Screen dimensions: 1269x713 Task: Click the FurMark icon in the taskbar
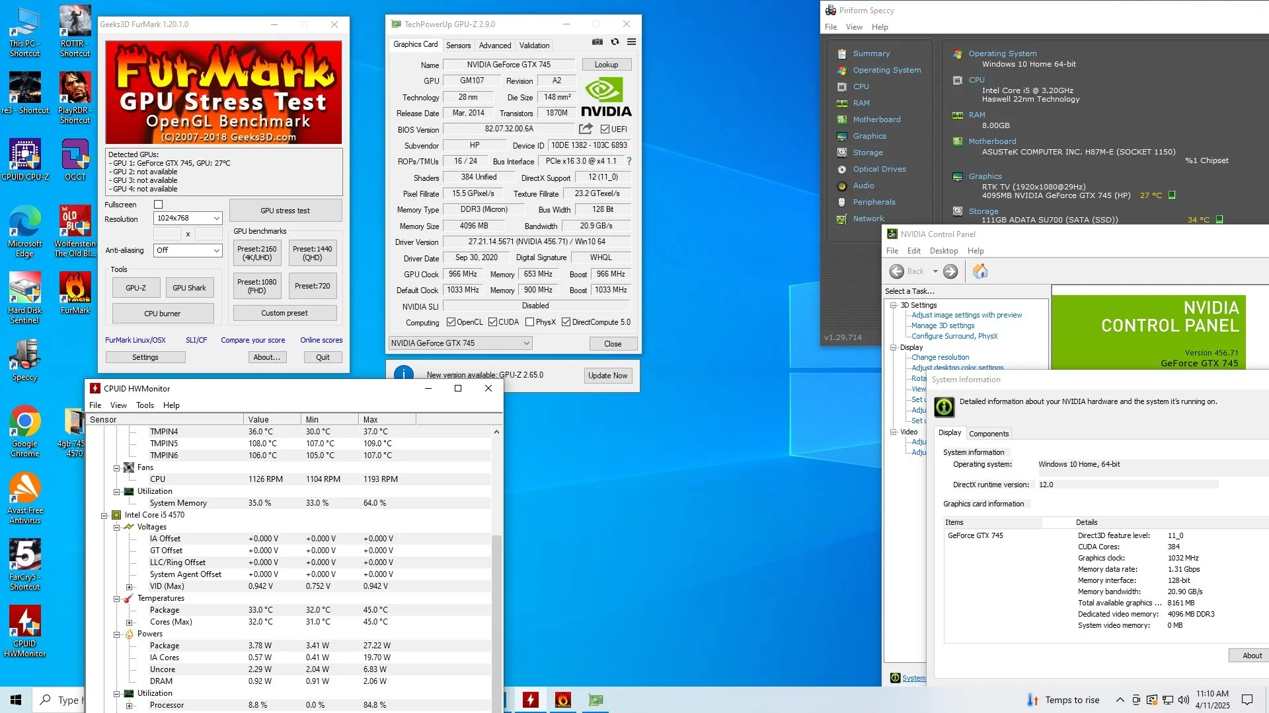coord(563,700)
